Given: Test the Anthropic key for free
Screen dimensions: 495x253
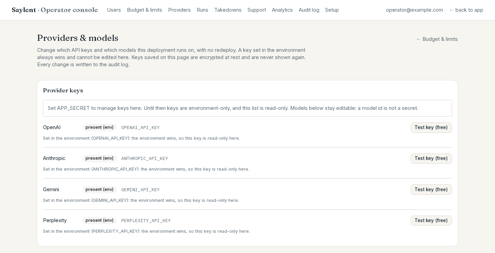Looking at the screenshot, I should 431,159.
